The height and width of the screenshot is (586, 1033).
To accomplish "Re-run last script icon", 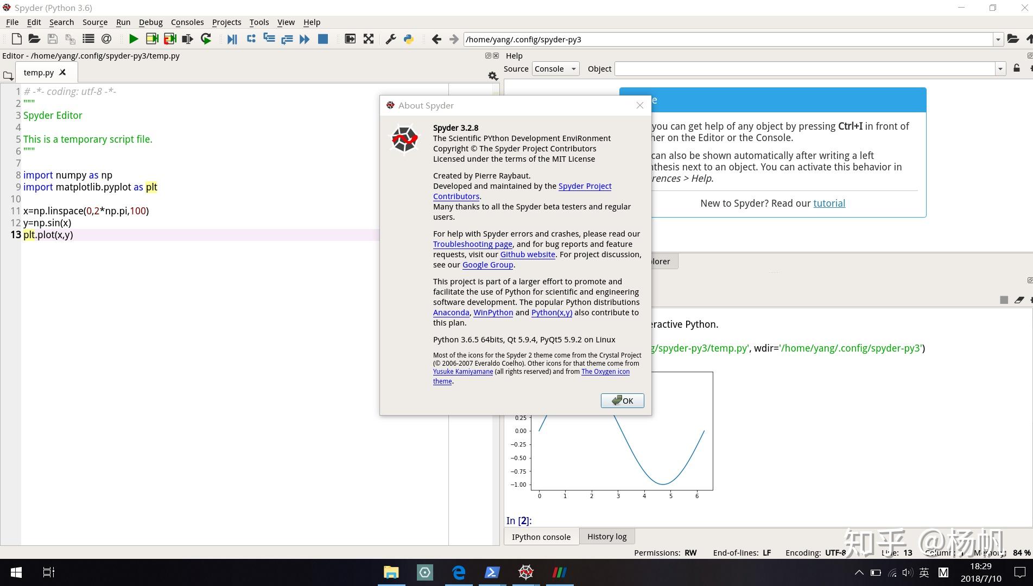I will [206, 39].
